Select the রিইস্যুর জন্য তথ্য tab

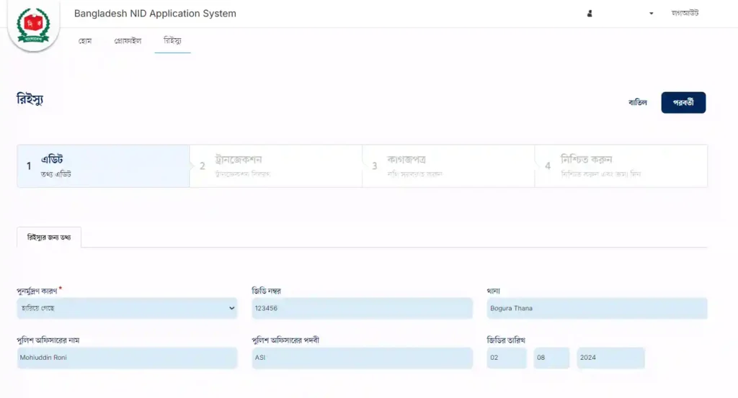point(49,238)
